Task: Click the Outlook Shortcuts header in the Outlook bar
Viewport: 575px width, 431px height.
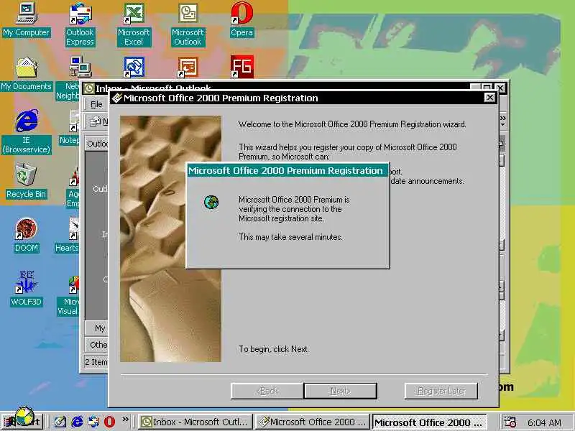Action: [96, 144]
